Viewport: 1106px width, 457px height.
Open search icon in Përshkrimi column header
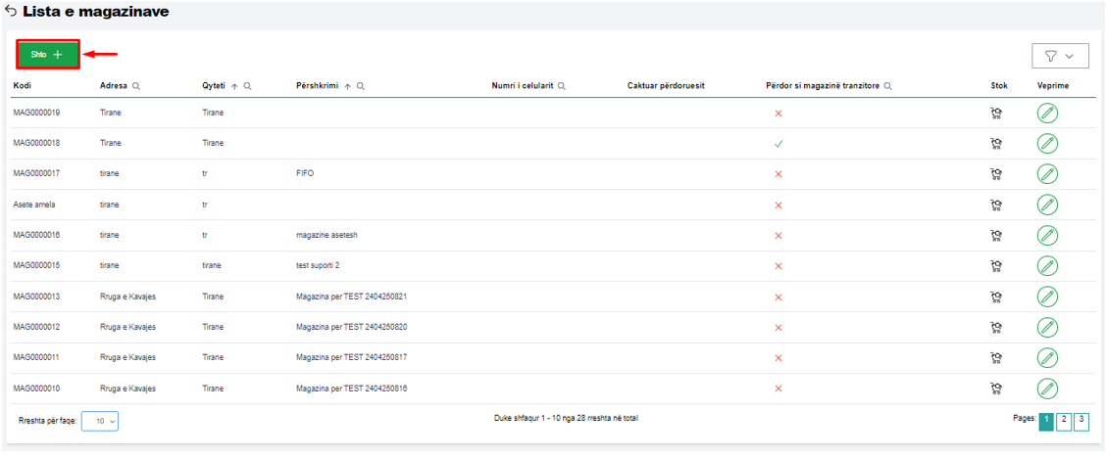click(x=361, y=86)
